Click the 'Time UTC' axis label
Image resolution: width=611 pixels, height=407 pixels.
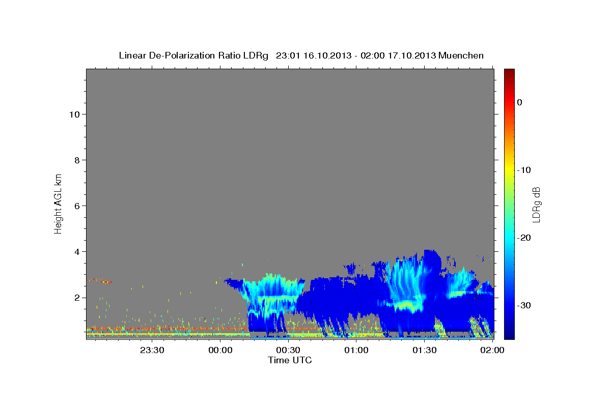coord(290,360)
